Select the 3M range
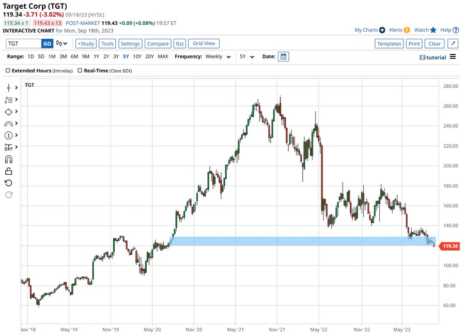465x336 pixels. coord(63,56)
